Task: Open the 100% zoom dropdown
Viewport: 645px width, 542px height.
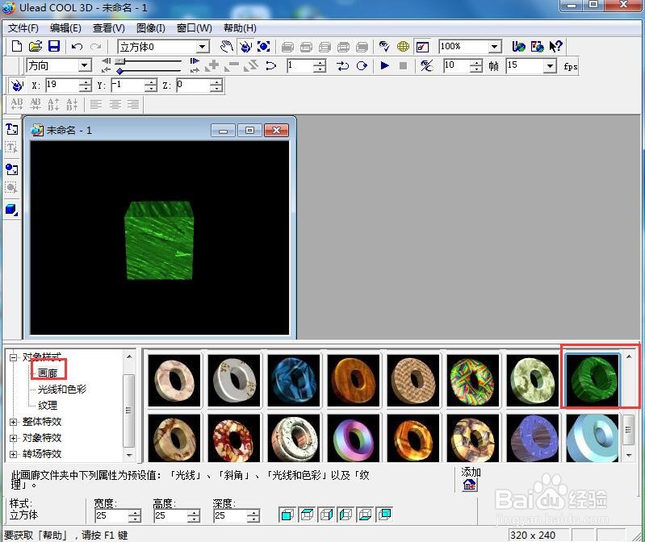Action: click(x=495, y=47)
